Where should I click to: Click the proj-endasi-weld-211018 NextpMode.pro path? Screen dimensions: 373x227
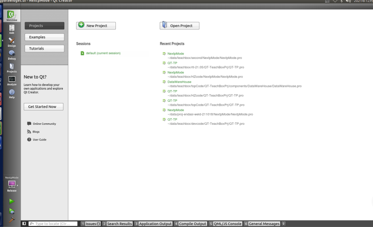tap(210, 114)
